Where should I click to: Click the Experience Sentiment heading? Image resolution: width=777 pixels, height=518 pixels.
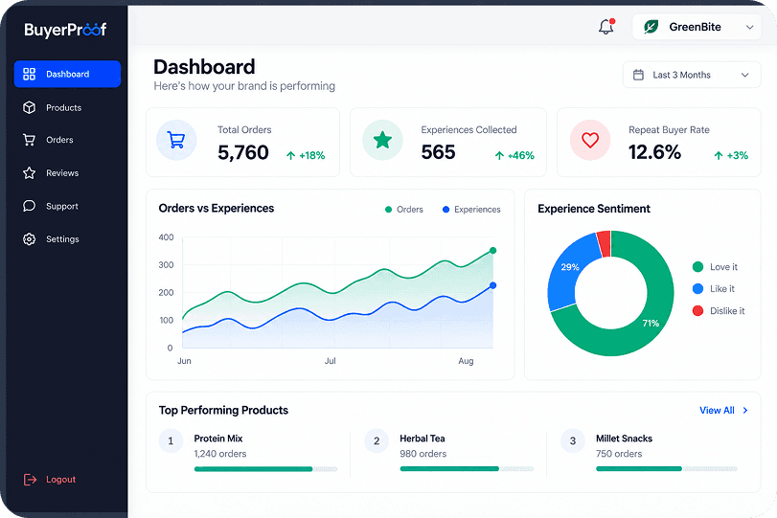[x=594, y=209]
